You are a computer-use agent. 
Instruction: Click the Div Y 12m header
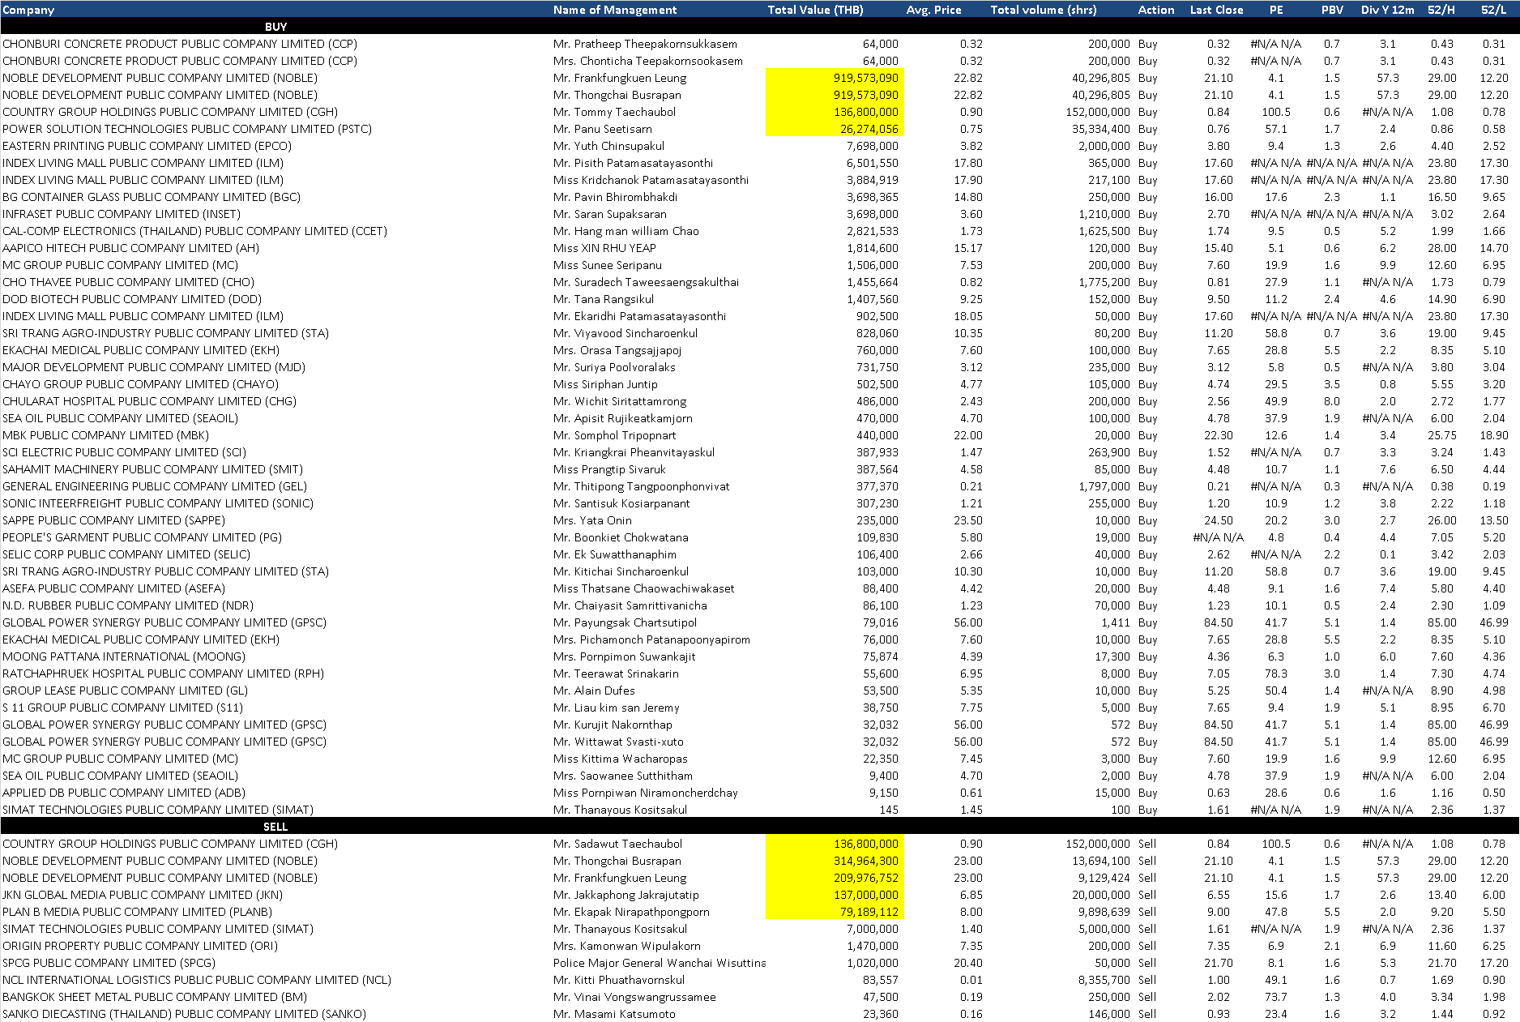pos(1387,10)
